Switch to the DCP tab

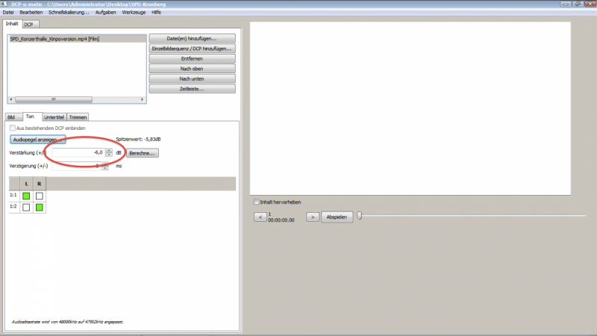click(28, 24)
